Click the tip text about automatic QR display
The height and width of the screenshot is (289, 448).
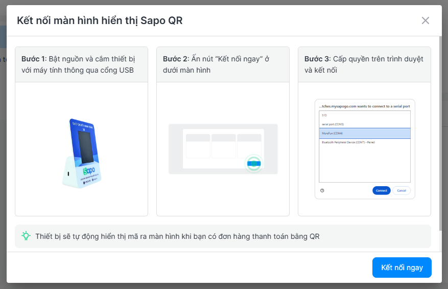[177, 236]
